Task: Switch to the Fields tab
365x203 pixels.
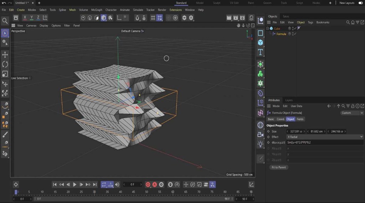Action: pyautogui.click(x=300, y=119)
